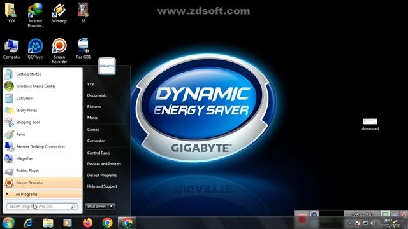This screenshot has width=408, height=229.
Task: Open Paint from the Start menu
Action: pyautogui.click(x=43, y=134)
